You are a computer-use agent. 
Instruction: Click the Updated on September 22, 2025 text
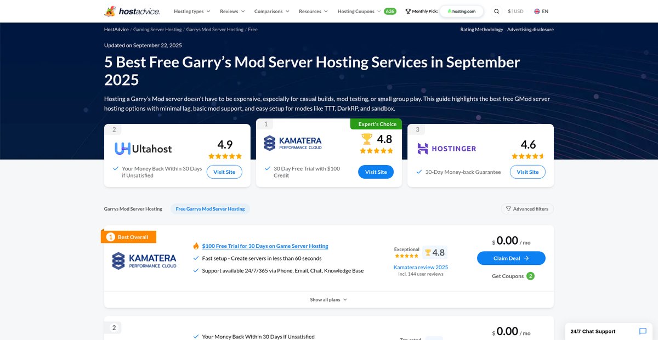[143, 45]
